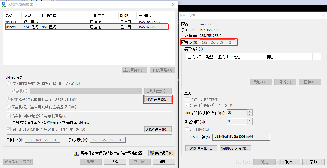Click the admin warning triangle icon
Image resolution: width=327 pixels, height=168 pixels.
(76, 153)
